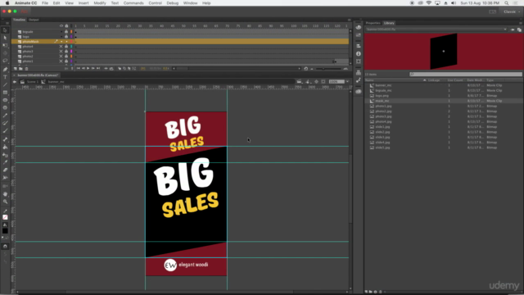Image resolution: width=524 pixels, height=295 pixels.
Task: Select the Line tool
Action: pyautogui.click(x=5, y=84)
